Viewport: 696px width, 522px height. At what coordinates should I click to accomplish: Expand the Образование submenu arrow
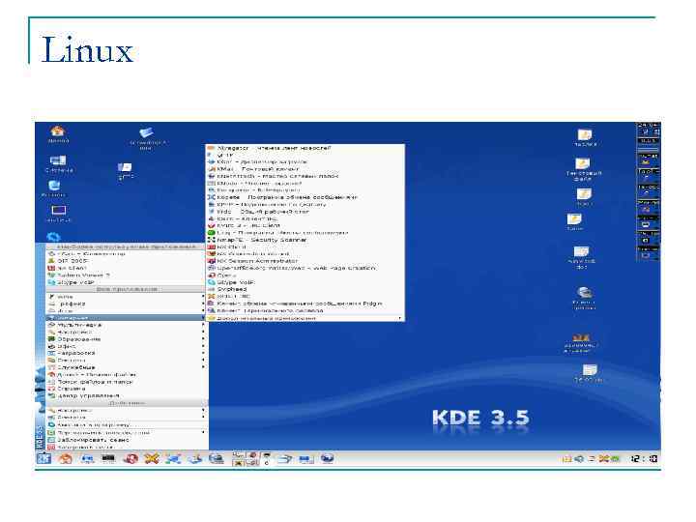tap(203, 339)
